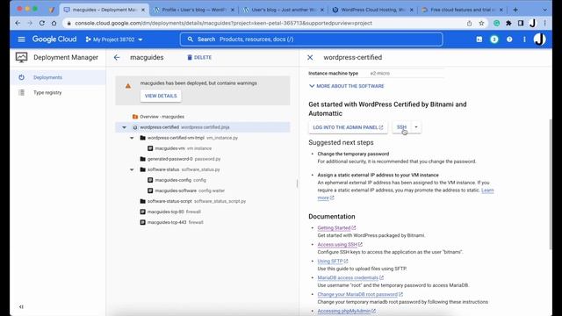Image resolution: width=562 pixels, height=316 pixels.
Task: Open the notifications badge showing 3
Action: (494, 39)
